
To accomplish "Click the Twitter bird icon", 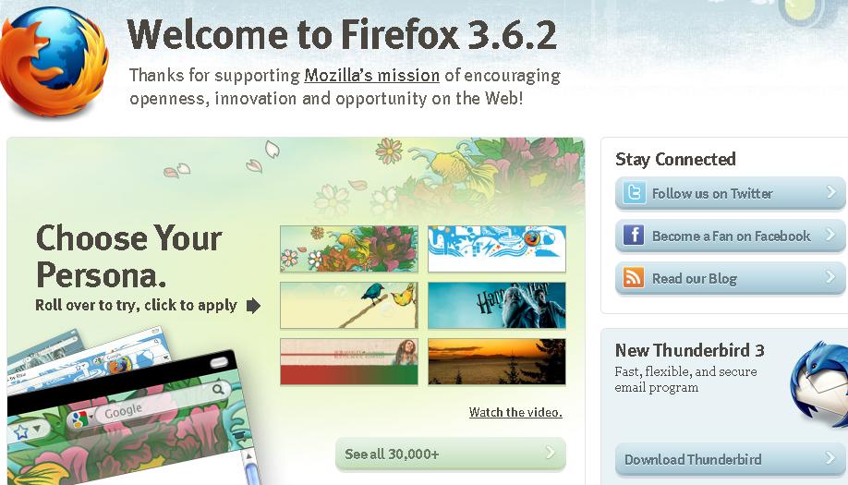I will [634, 193].
